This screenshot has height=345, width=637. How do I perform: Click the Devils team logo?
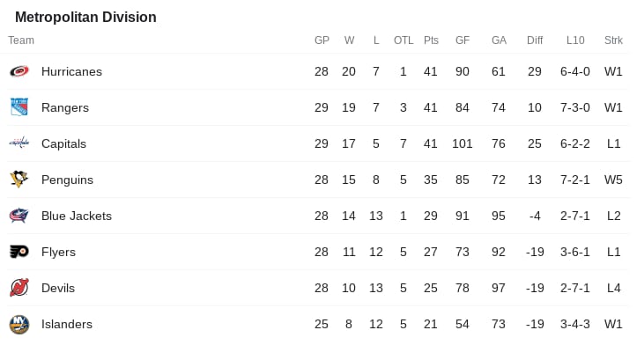(x=19, y=288)
